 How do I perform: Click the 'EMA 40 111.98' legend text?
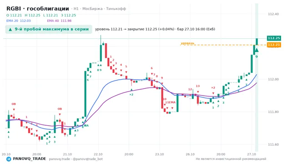pyautogui.click(x=59, y=21)
